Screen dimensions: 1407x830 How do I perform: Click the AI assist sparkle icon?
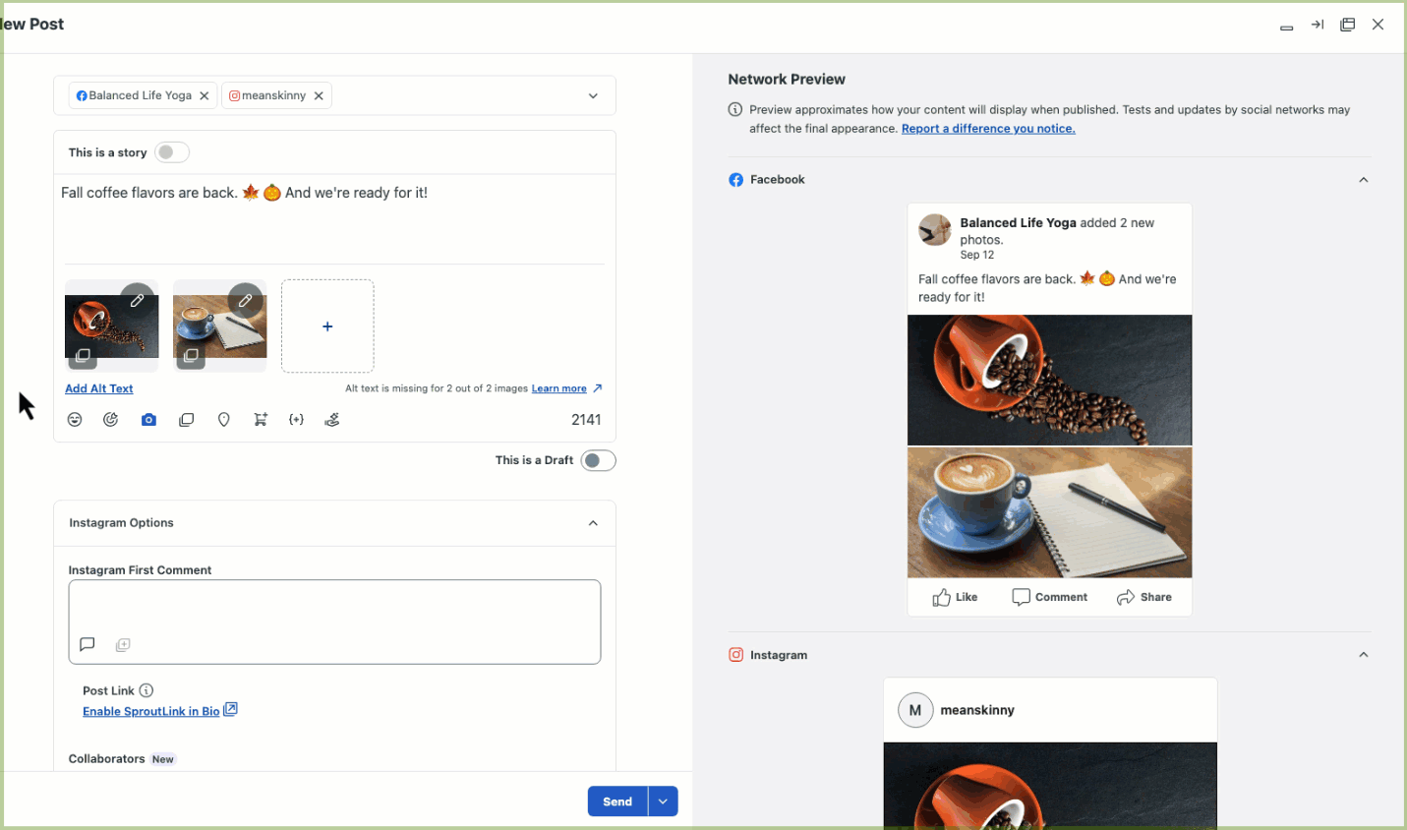coord(111,420)
